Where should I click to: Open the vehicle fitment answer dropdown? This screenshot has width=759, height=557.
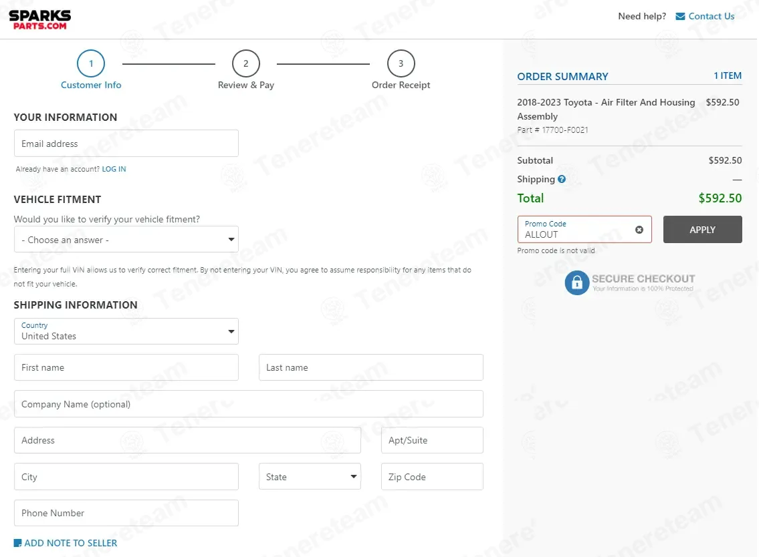click(126, 239)
